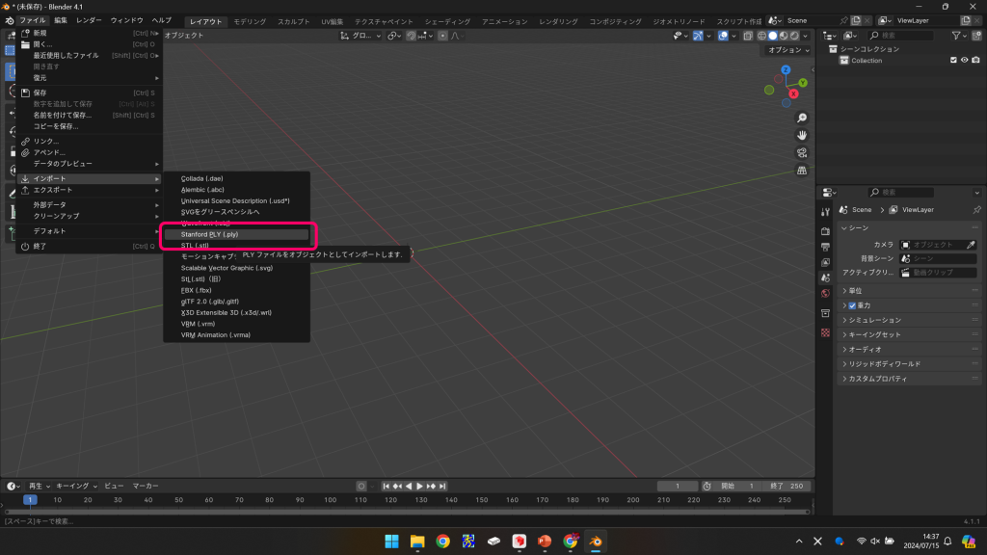This screenshot has height=555, width=987.
Task: Choose Stanford PLY (.ply) import
Action: point(236,234)
